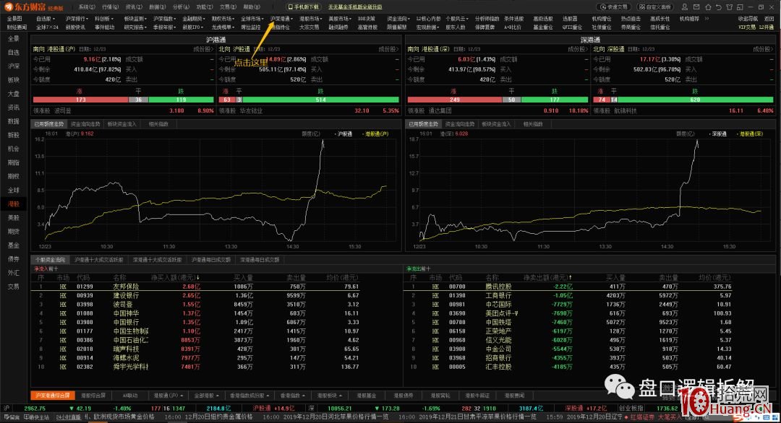Click the 东方财富 logo

point(34,7)
